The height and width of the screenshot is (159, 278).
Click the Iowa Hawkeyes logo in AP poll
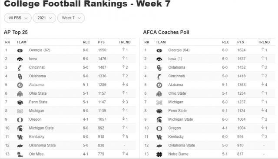tap(20, 59)
